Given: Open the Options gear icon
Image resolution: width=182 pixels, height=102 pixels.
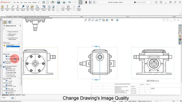Looking at the screenshot, I should coord(94,2).
